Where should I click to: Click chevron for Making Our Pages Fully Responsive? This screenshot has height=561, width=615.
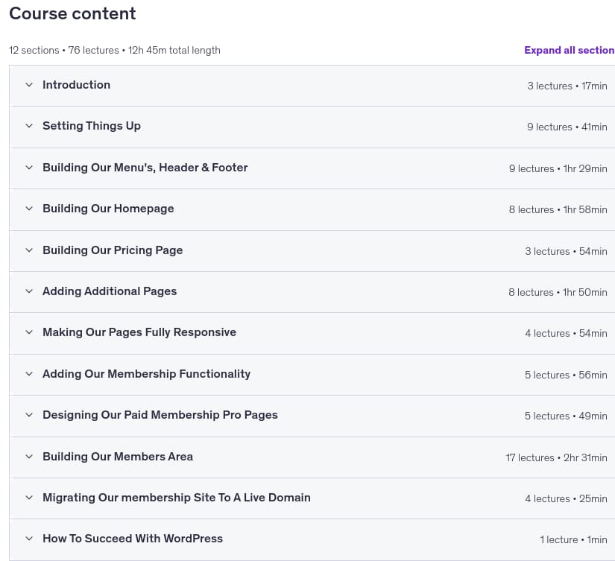[29, 333]
